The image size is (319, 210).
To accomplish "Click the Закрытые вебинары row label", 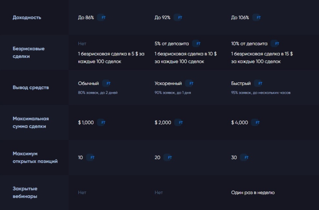I will (25, 192).
